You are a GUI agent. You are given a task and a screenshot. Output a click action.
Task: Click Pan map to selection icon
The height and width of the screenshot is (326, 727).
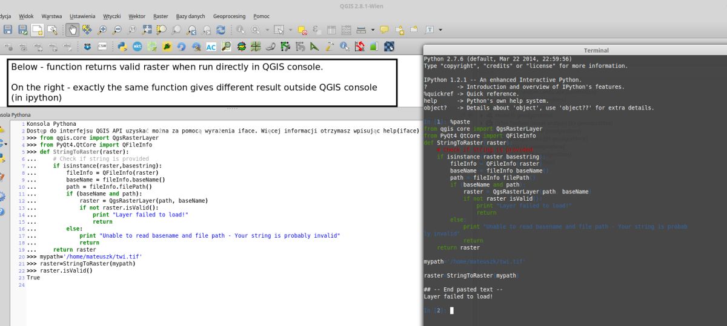click(x=87, y=29)
